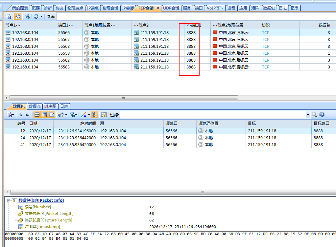Select the 编号[Number] tree item
The width and height of the screenshot is (336, 247).
point(38,207)
